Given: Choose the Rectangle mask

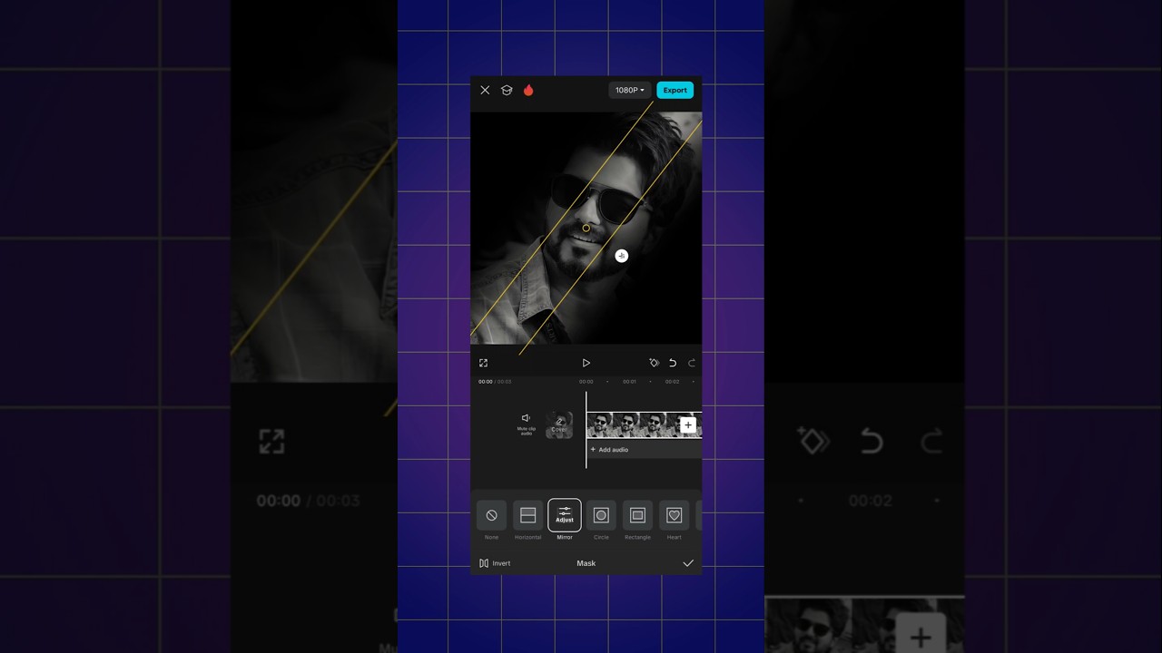Looking at the screenshot, I should click(637, 520).
